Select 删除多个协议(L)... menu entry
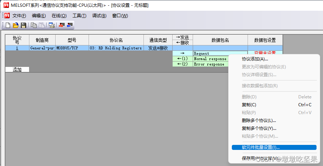This screenshot has height=166, width=323. (274, 121)
